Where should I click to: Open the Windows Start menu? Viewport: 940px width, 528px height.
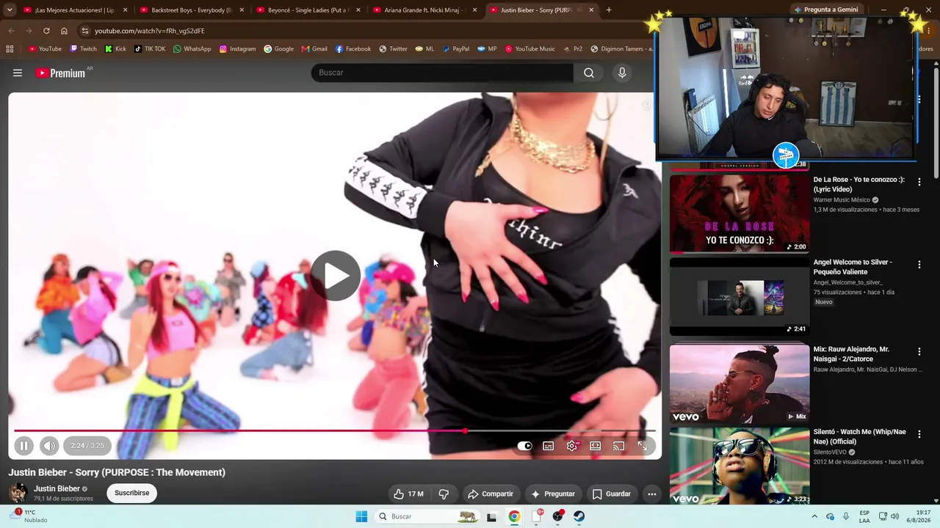[361, 516]
